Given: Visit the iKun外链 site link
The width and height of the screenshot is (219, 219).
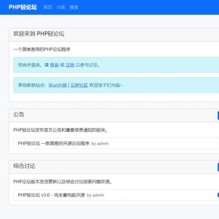Looking at the screenshot, I should (x=57, y=85).
